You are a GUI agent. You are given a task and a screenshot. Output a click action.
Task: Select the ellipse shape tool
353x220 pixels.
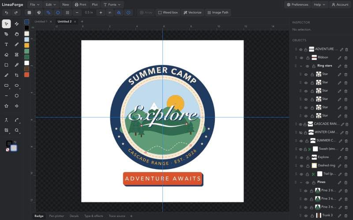click(x=17, y=85)
